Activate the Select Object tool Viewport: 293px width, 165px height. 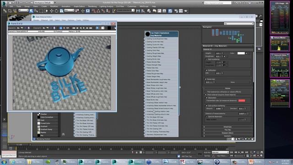tap(31, 11)
